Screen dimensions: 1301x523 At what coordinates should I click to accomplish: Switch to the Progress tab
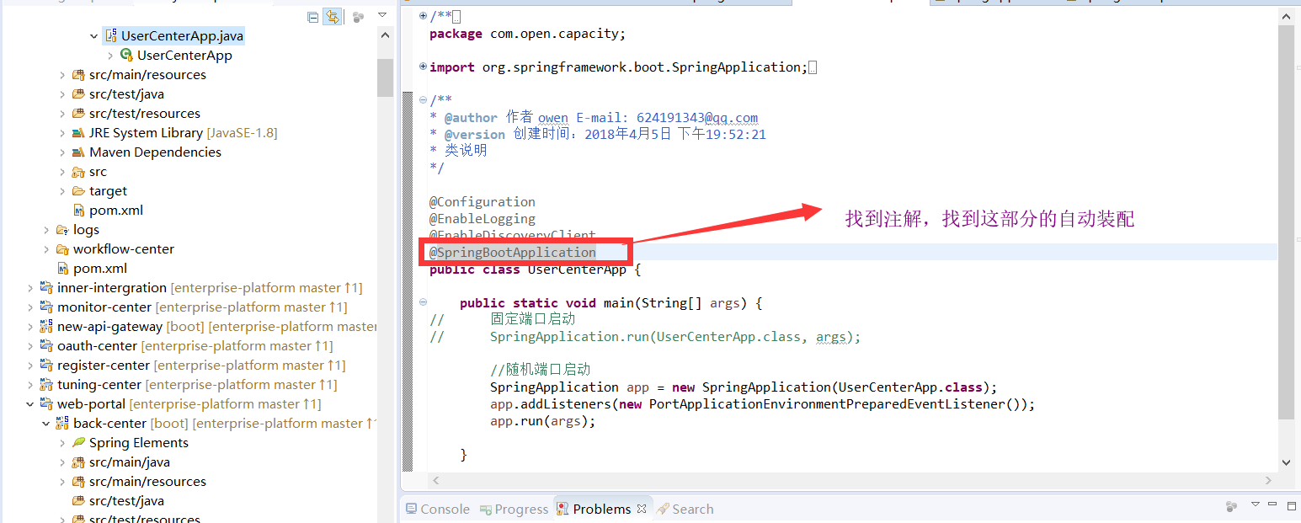pos(514,509)
